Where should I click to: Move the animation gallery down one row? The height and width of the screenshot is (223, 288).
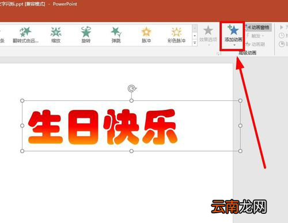tap(195, 36)
